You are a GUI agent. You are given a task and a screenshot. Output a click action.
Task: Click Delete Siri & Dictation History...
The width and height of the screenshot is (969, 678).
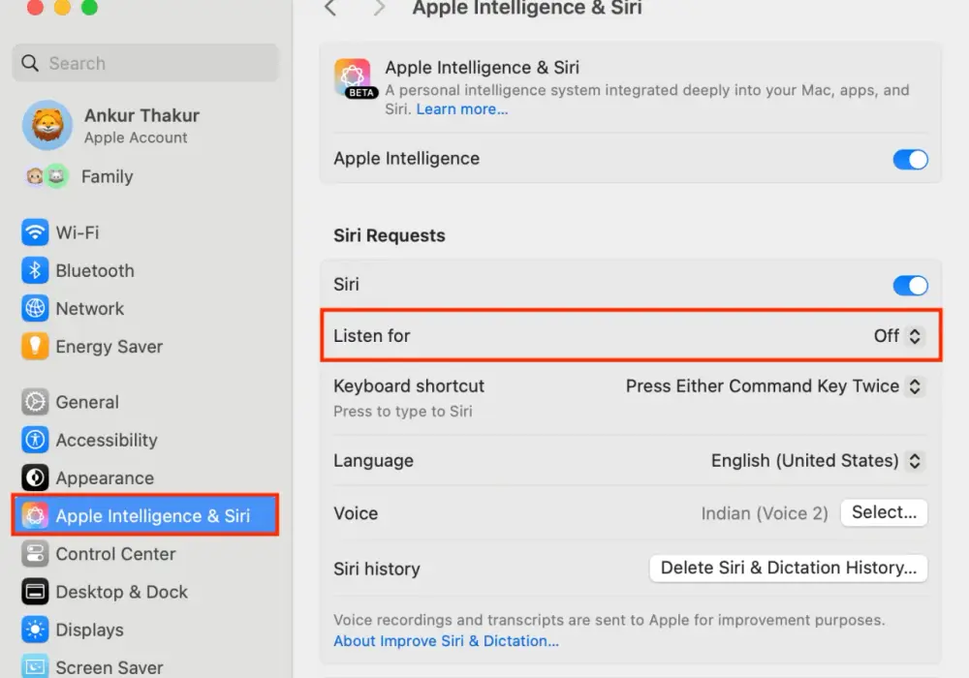pos(789,569)
